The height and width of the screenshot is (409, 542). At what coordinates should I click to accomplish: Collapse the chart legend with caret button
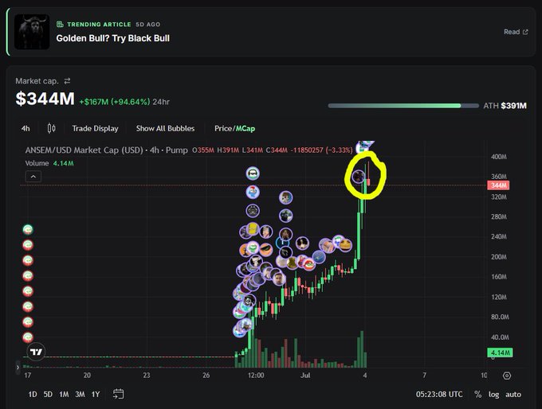point(33,177)
